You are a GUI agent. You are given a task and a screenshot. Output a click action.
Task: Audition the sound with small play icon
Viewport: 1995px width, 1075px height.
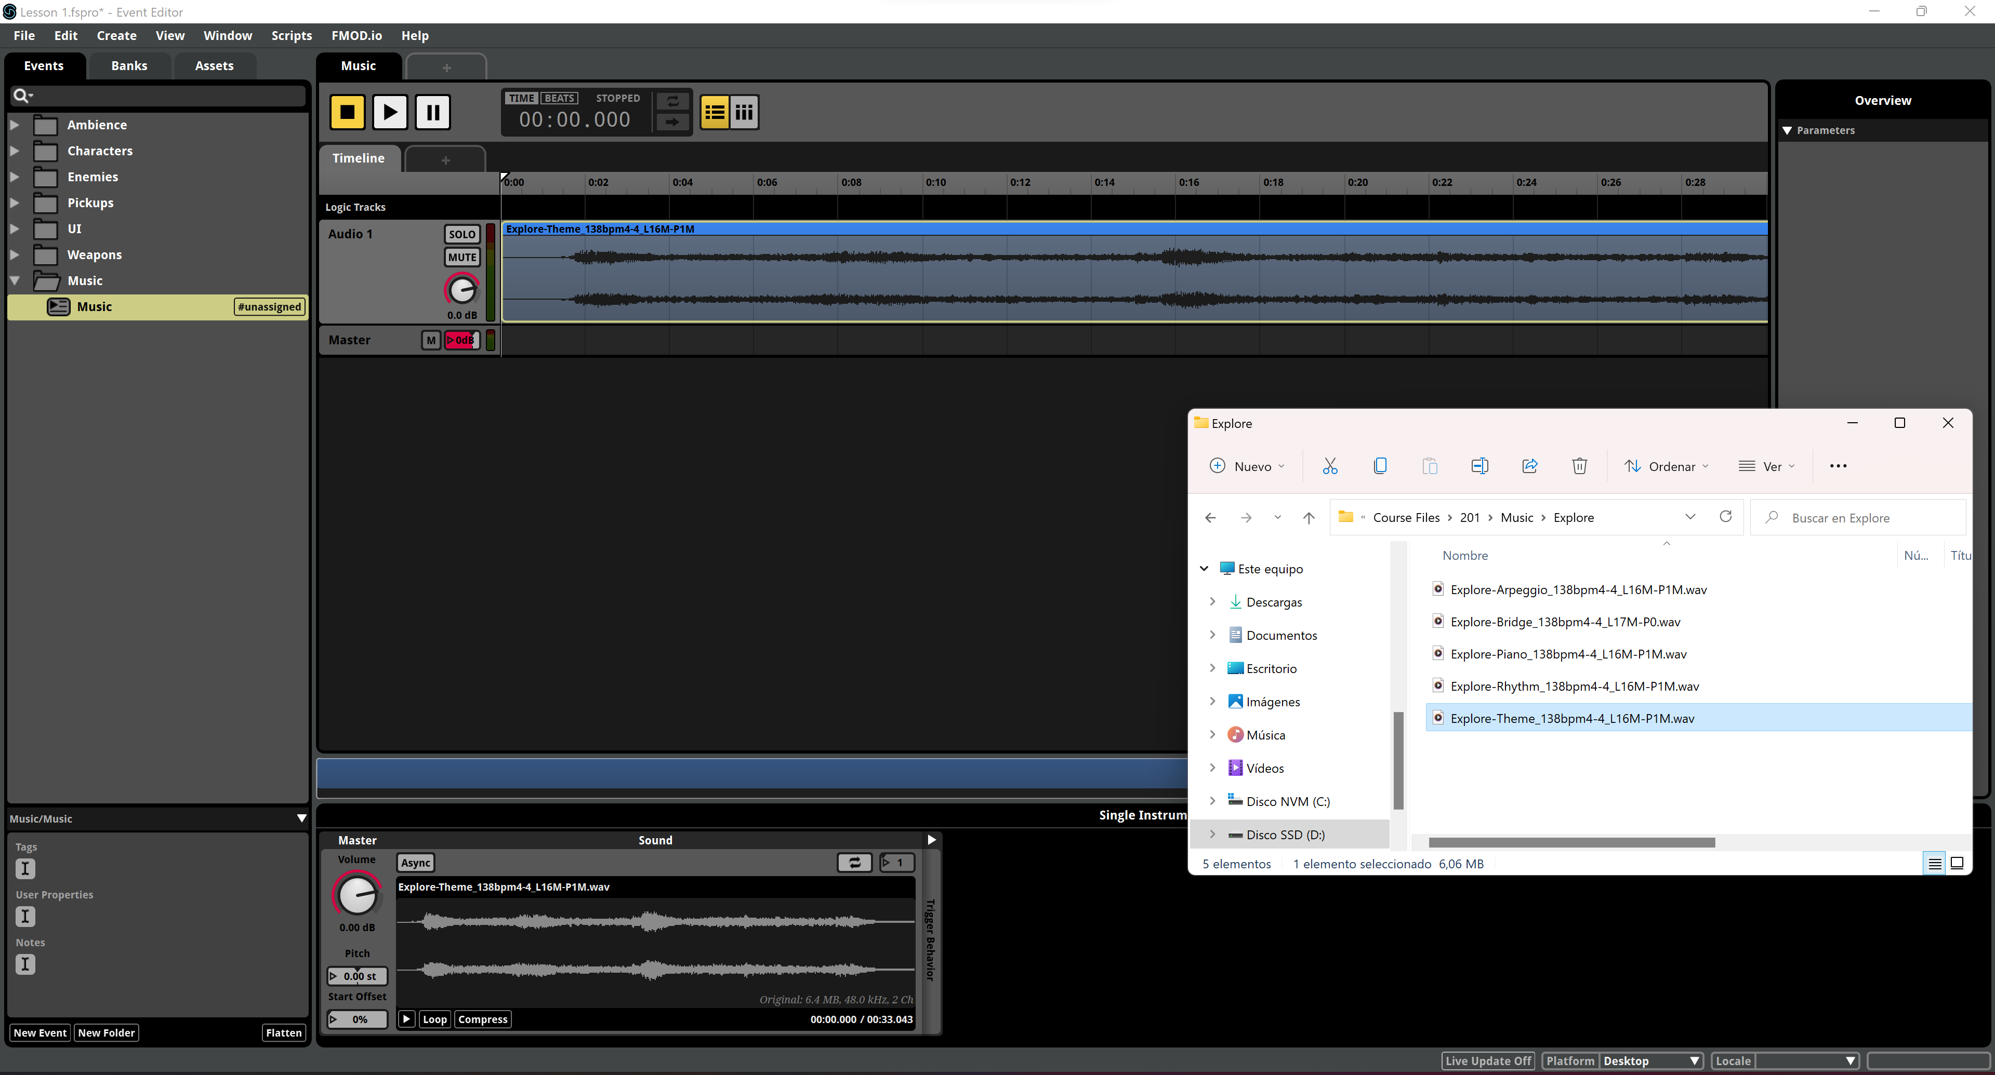coord(406,1019)
